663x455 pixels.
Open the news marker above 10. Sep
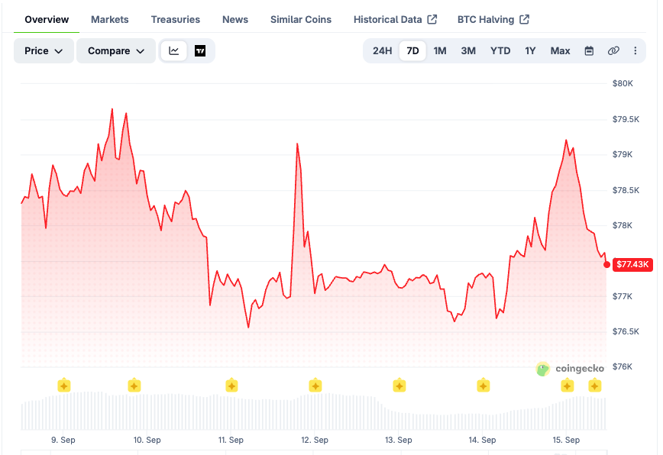coord(134,386)
